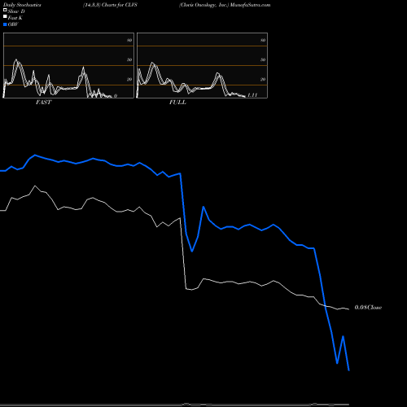Select the '(14,3,3) Charts for CLVS' text
The height and width of the screenshot is (407, 407).
pyautogui.click(x=110, y=5)
